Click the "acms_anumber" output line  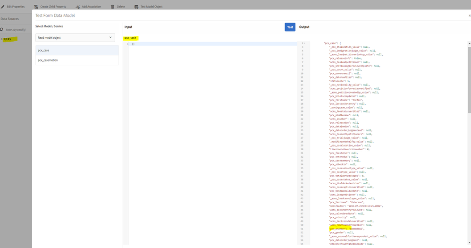pyautogui.click(x=343, y=119)
